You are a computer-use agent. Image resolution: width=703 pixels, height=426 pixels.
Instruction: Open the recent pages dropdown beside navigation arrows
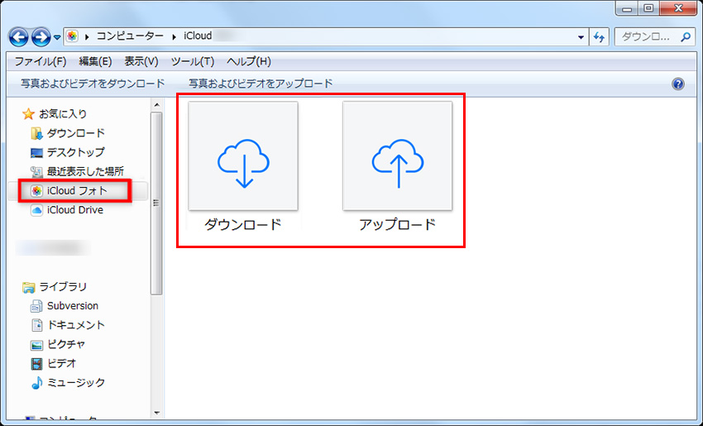tap(57, 38)
